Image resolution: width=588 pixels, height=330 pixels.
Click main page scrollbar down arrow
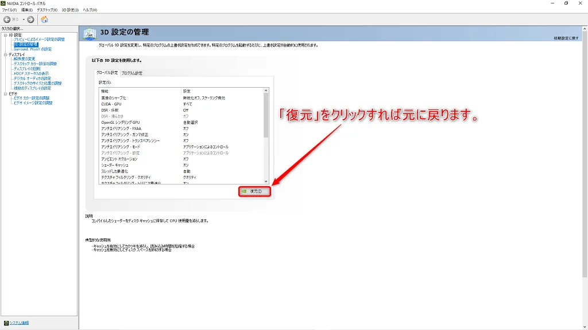click(x=585, y=327)
